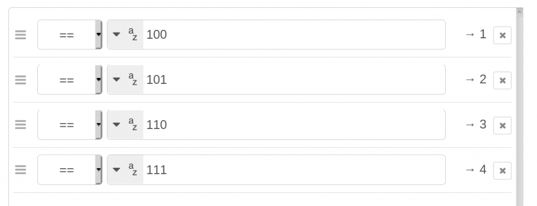Open operator select box of rule 111
Screen dimensions: 537x206
click(70, 170)
